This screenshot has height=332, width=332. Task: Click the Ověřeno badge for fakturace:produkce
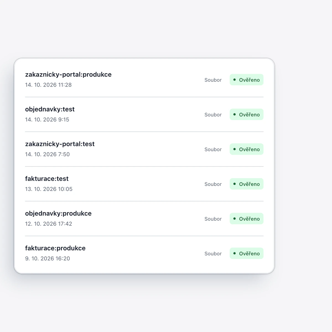[x=247, y=253]
